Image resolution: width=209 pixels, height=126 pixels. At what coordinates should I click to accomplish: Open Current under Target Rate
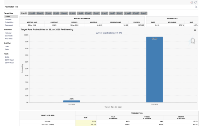[x=11, y=17]
